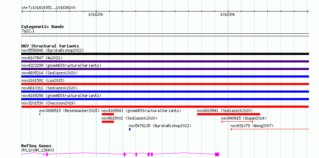Viewport: 319px width, 158px height.
Task: Click the black nsv5556846 variant bar
Action: [165, 54]
